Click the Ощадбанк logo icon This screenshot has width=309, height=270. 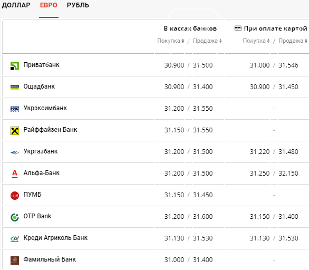click(15, 88)
